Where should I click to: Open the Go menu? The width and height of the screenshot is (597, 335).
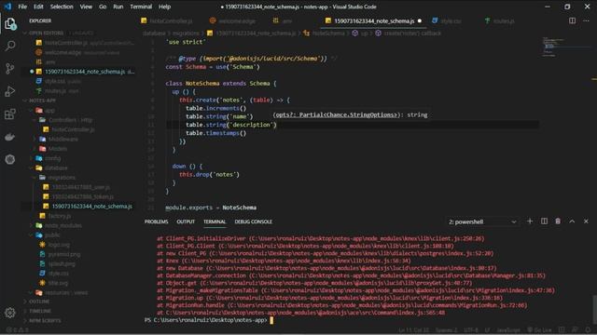[x=103, y=7]
